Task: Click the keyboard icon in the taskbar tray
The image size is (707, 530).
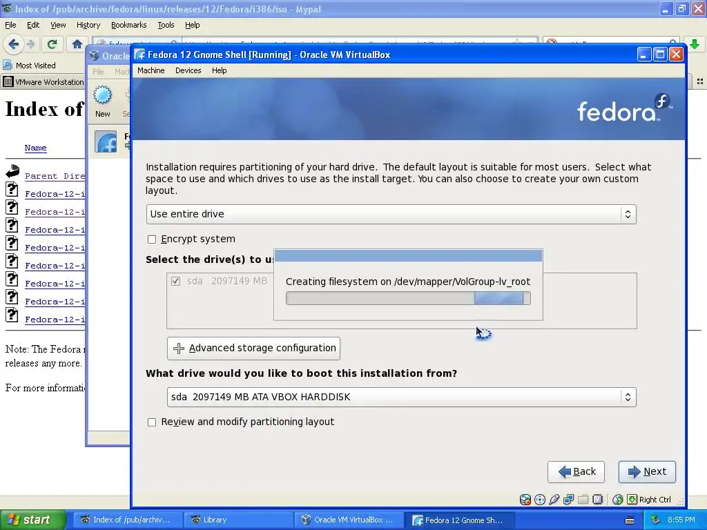Action: (630, 520)
